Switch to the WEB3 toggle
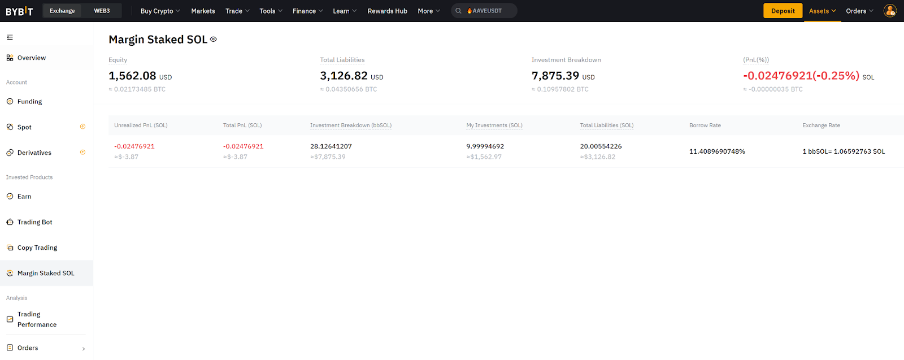 [102, 11]
